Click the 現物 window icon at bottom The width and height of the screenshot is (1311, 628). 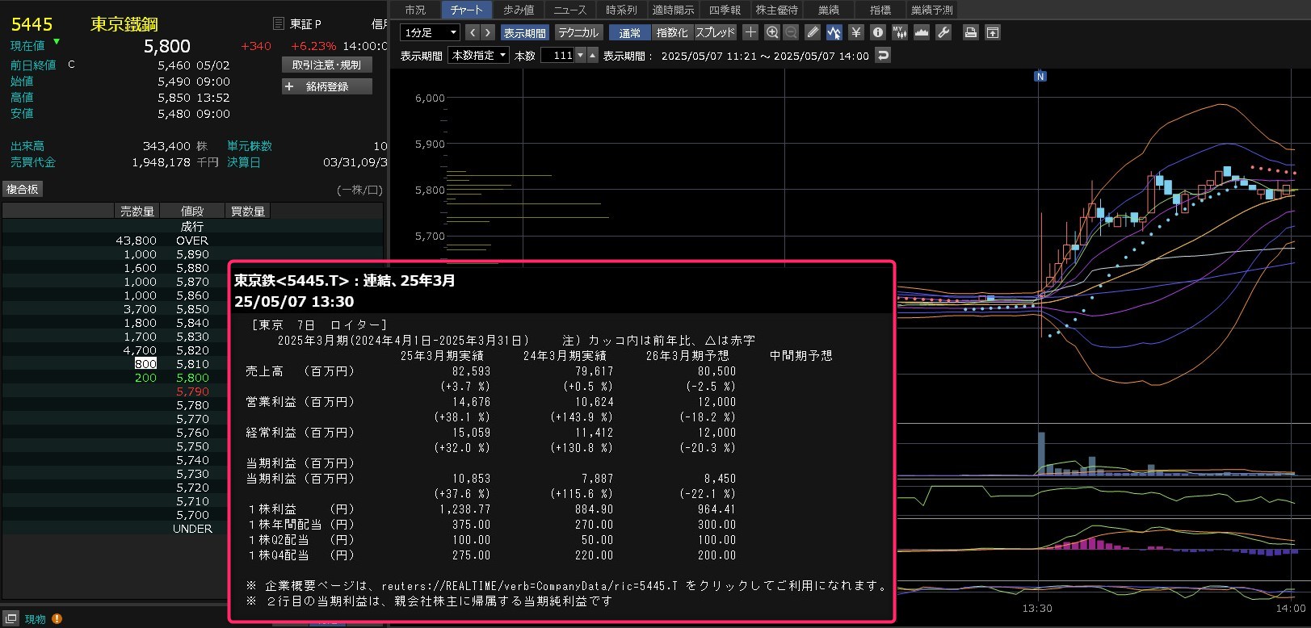click(11, 618)
